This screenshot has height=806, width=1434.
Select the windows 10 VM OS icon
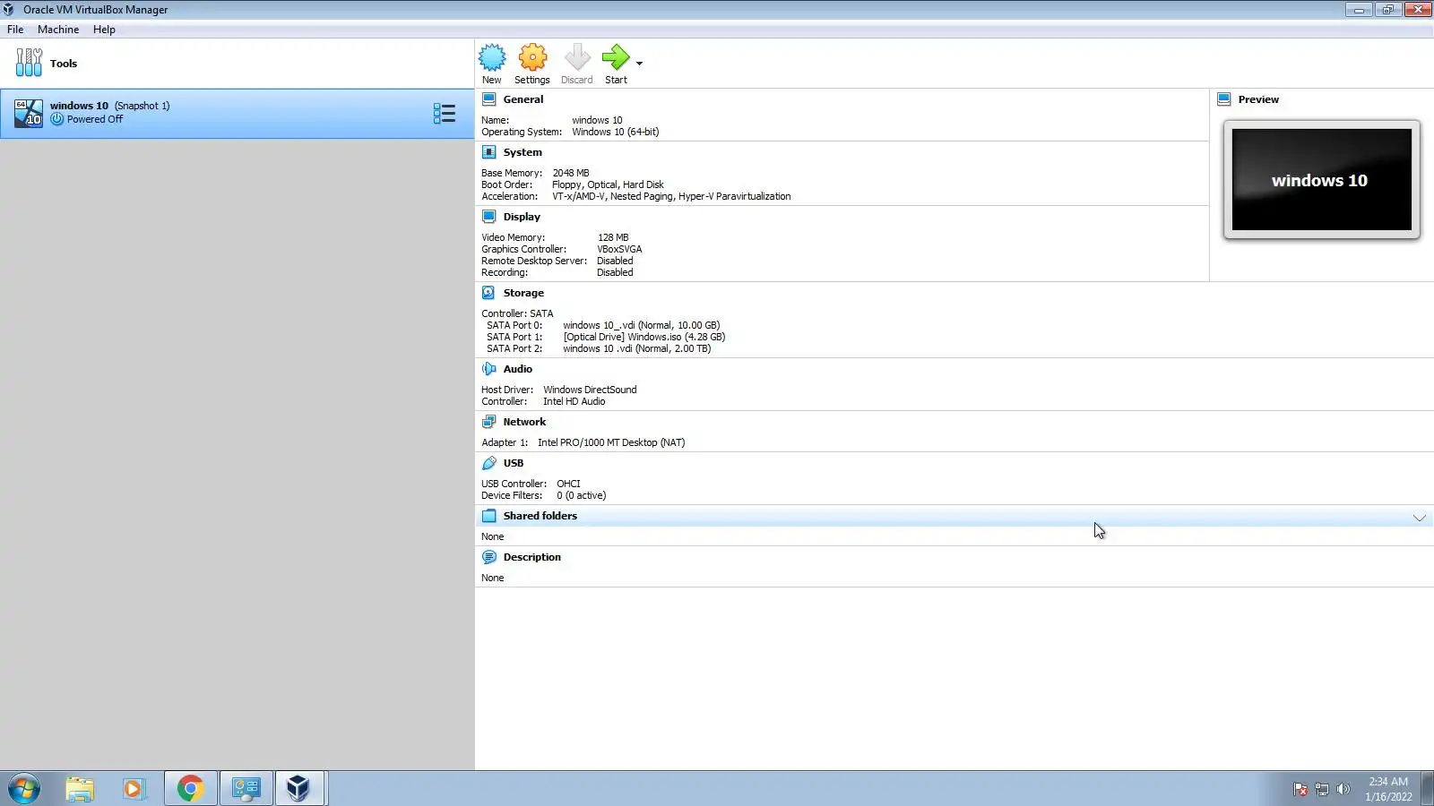coord(29,113)
